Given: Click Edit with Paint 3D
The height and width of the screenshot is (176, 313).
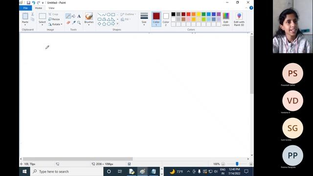Looking at the screenshot, I should point(239,19).
